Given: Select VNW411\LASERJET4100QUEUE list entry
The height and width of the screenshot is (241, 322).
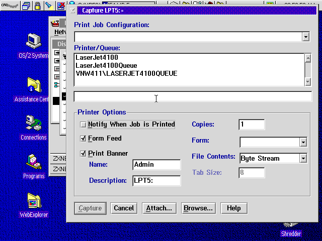Looking at the screenshot, I should point(126,74).
